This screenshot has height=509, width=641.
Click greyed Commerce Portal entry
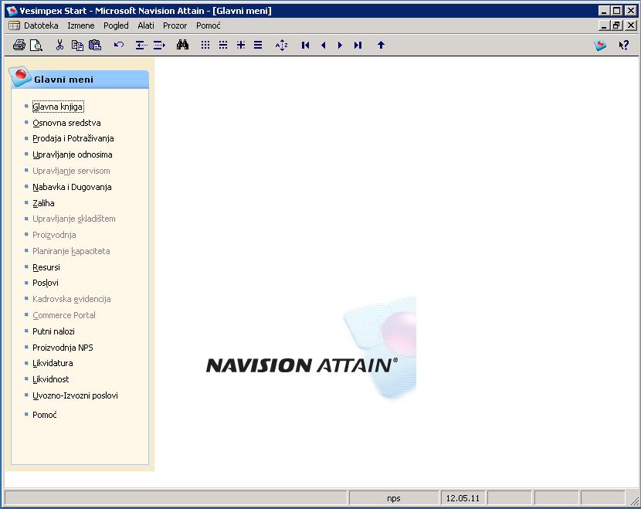point(64,315)
